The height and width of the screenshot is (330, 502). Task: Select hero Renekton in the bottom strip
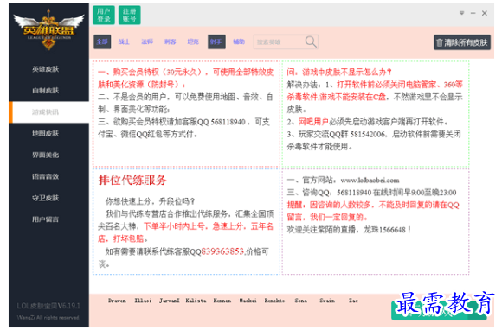click(274, 301)
